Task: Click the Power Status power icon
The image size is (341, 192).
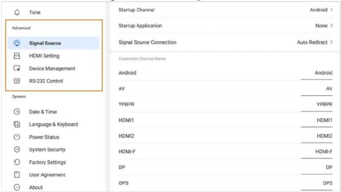Action: pos(17,137)
